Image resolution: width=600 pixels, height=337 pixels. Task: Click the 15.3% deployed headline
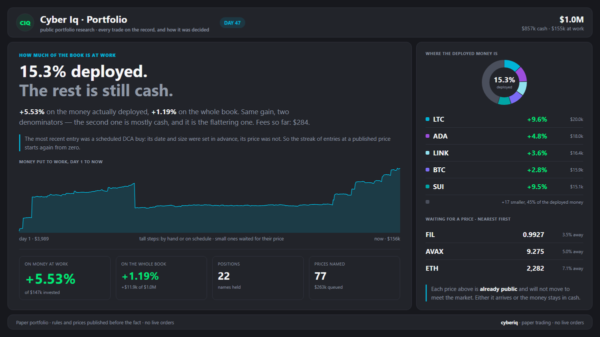click(x=83, y=72)
